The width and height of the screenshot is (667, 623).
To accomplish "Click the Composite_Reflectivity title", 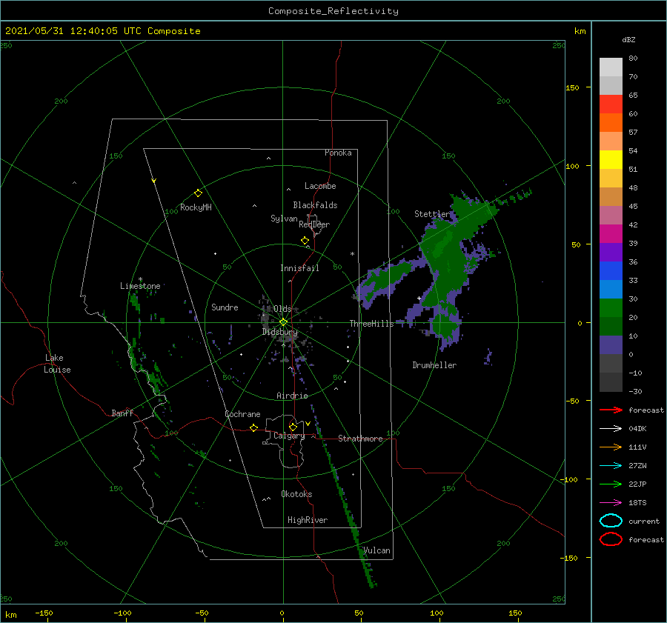I will click(x=333, y=11).
